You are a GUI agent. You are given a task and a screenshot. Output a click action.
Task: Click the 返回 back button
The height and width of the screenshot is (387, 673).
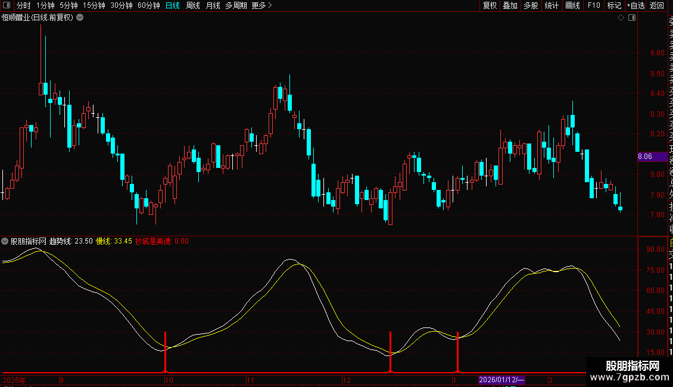click(x=657, y=5)
